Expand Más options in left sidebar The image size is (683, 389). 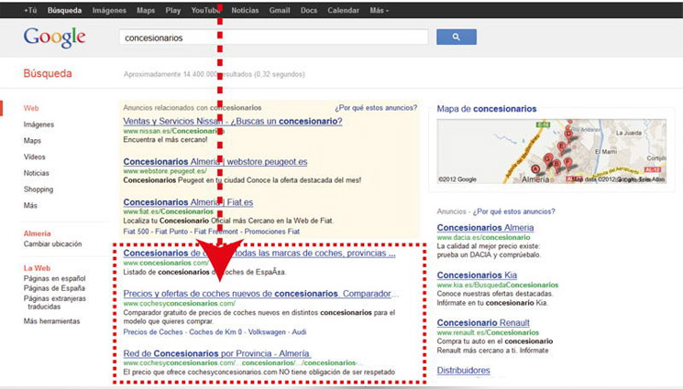(x=30, y=205)
